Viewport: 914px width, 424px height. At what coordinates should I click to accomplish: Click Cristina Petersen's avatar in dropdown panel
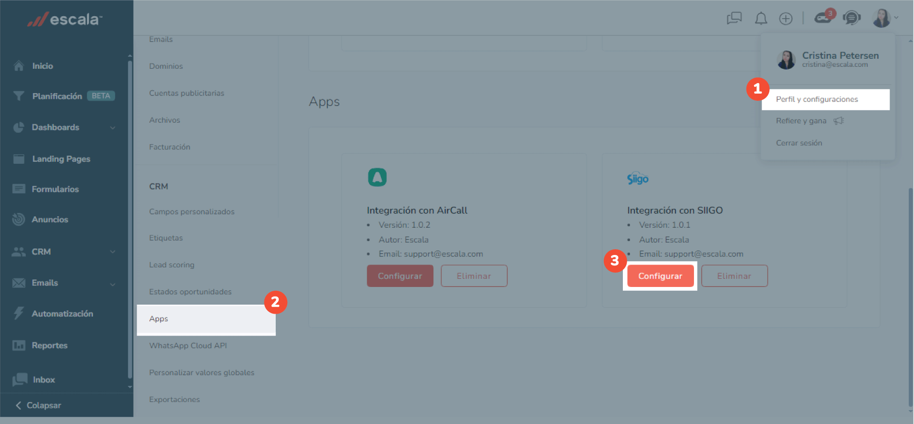786,60
